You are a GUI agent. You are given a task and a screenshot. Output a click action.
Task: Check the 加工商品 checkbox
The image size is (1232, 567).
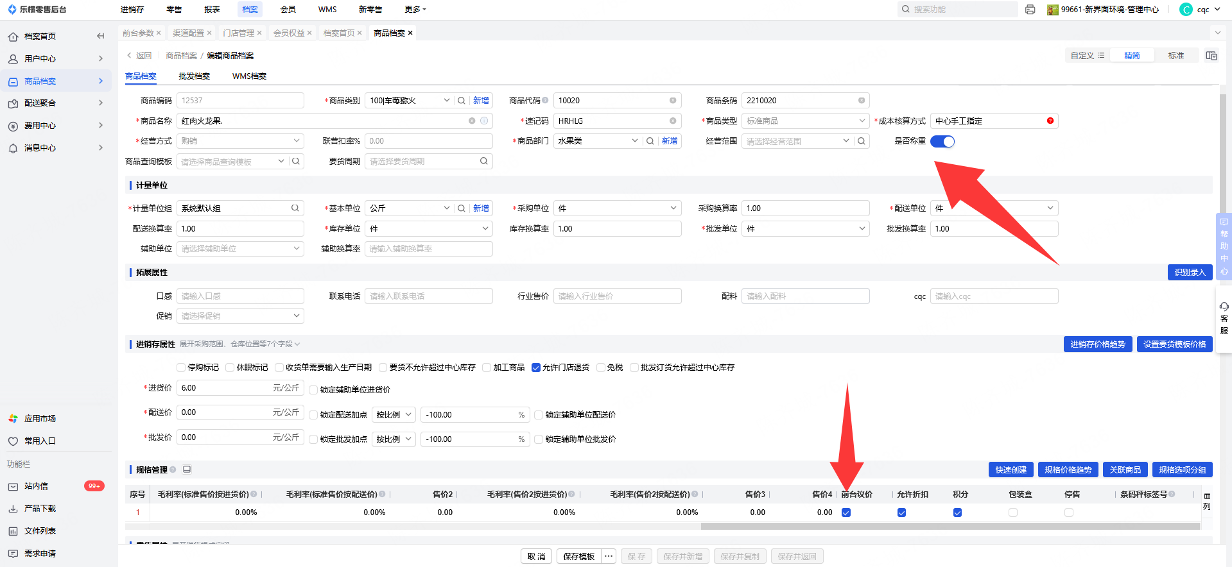click(487, 368)
